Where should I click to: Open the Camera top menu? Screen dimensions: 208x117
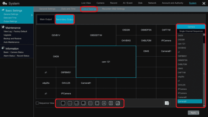tap(100, 3)
